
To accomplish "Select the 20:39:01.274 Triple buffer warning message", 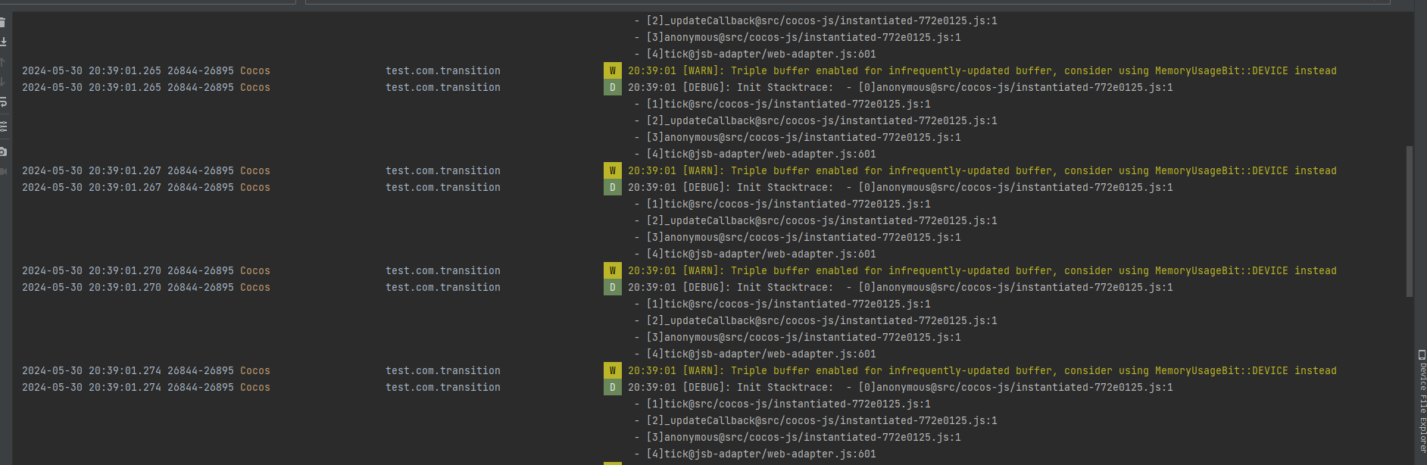I will click(982, 370).
